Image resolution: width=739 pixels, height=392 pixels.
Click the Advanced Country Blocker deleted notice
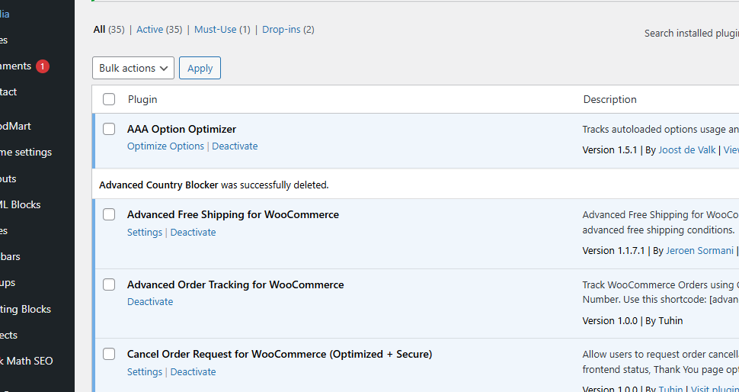pos(213,185)
